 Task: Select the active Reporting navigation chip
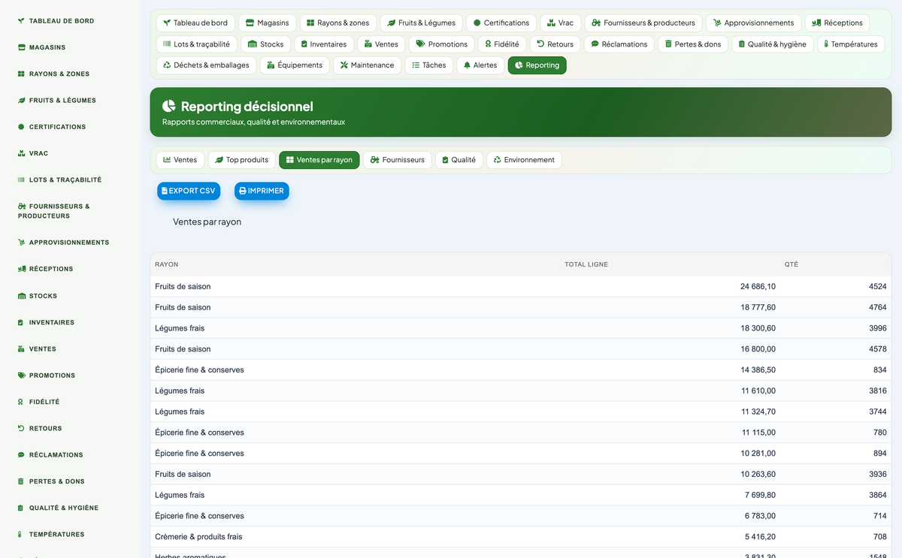[537, 65]
